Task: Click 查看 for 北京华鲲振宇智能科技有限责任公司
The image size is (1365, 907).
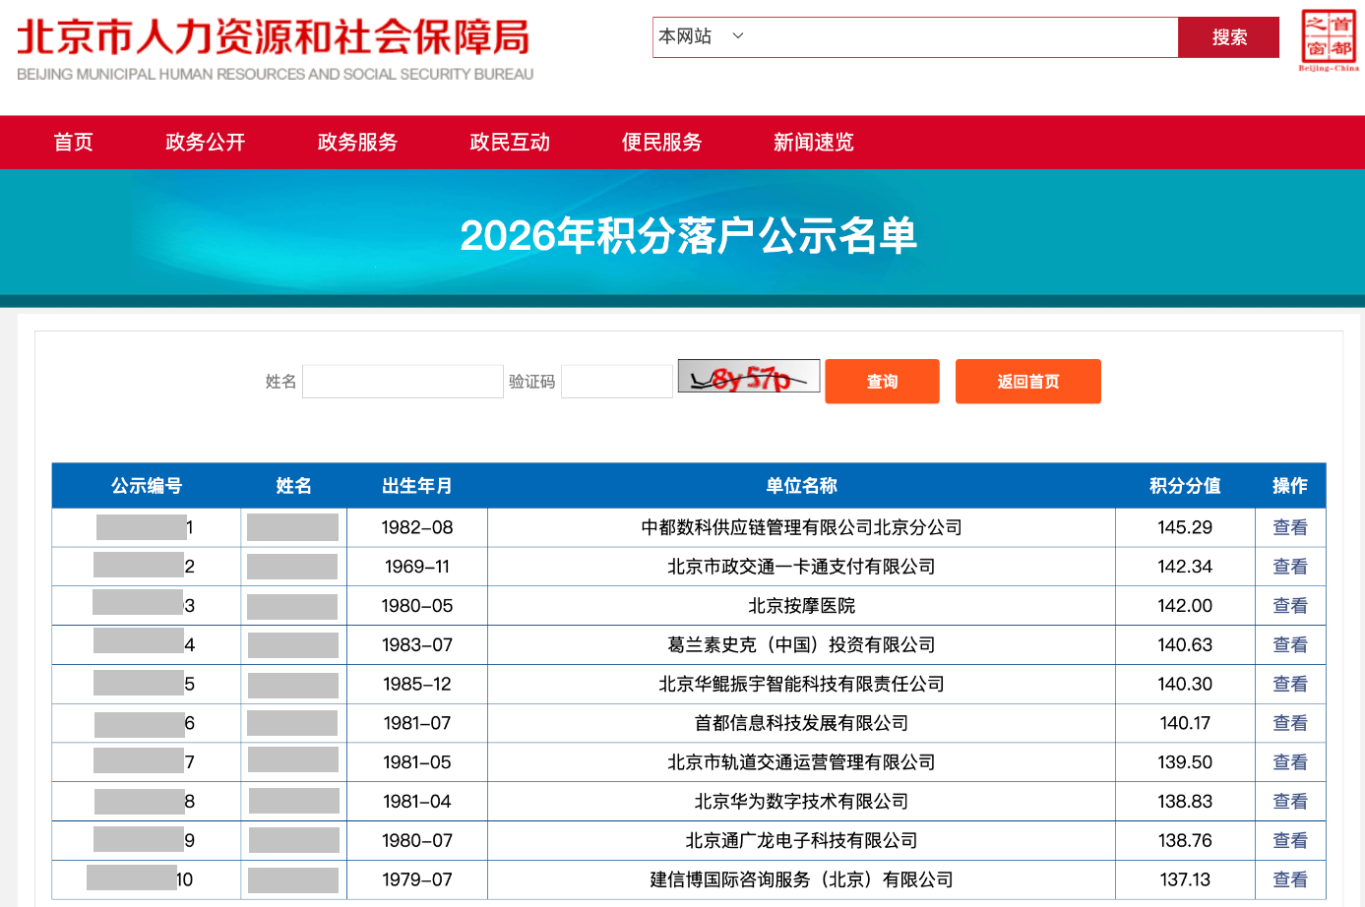Action: pos(1290,684)
